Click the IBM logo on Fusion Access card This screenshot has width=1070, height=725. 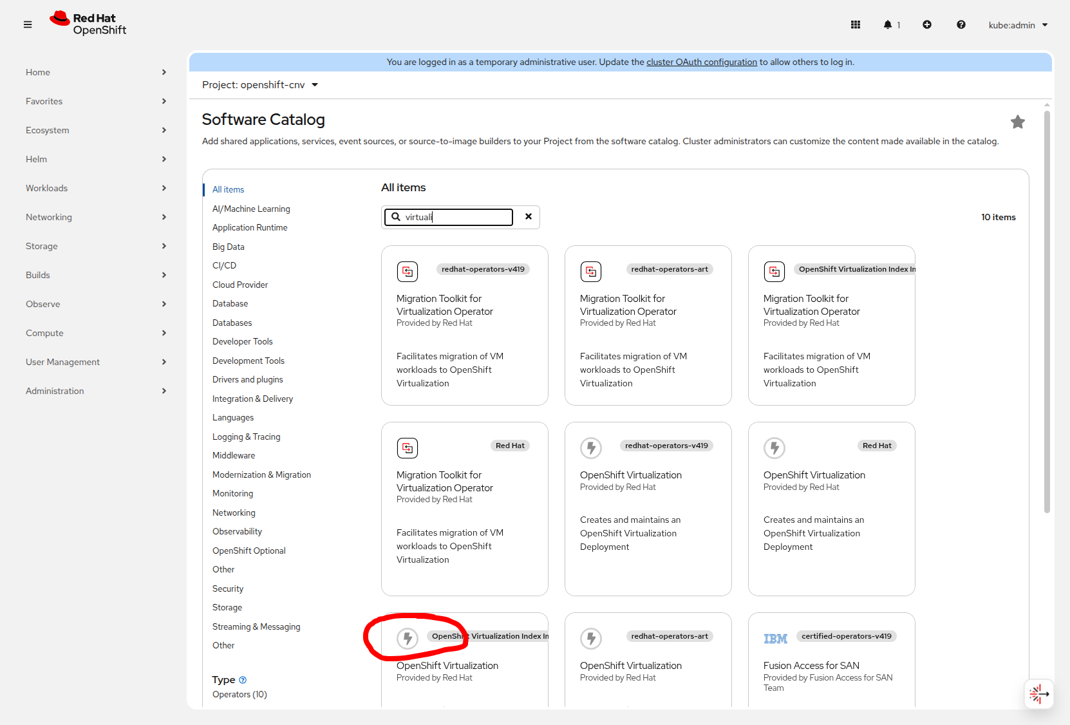775,639
